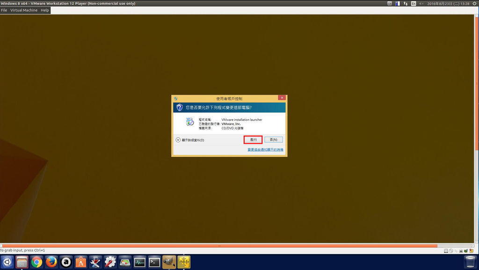The image size is (479, 270).
Task: Open the Files manager dock icon
Action: coord(22,262)
